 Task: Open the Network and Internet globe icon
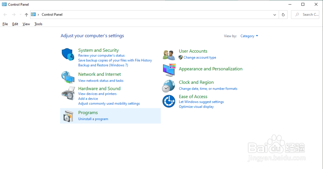click(x=68, y=77)
